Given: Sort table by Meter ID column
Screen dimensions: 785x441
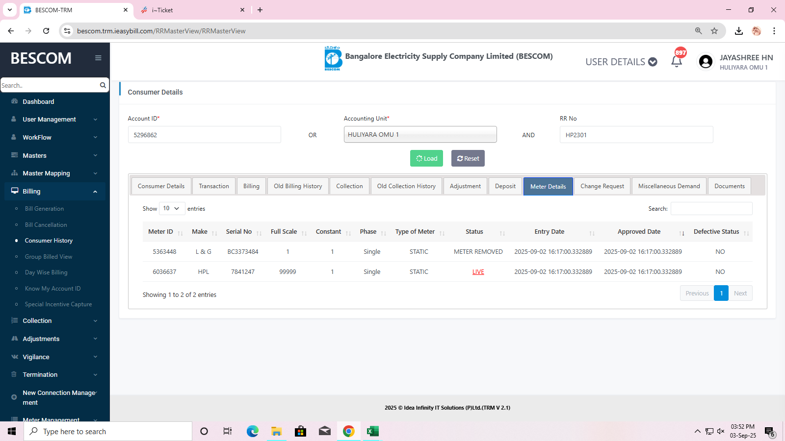Looking at the screenshot, I should point(161,232).
